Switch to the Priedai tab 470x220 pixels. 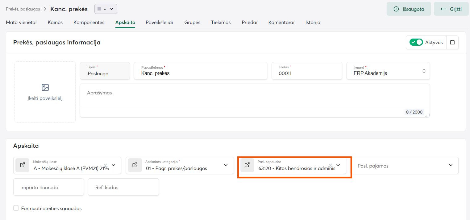(250, 23)
